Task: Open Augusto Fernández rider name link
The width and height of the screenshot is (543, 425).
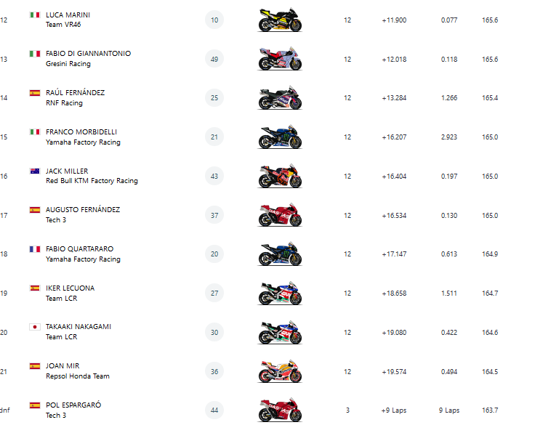Action: (82, 210)
